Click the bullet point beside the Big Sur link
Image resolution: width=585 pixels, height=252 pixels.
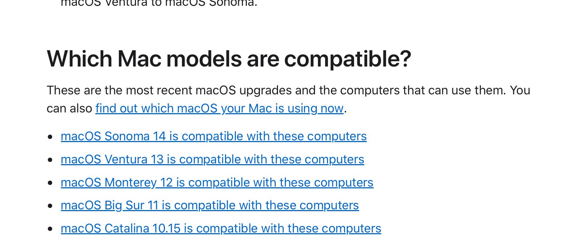click(x=50, y=206)
